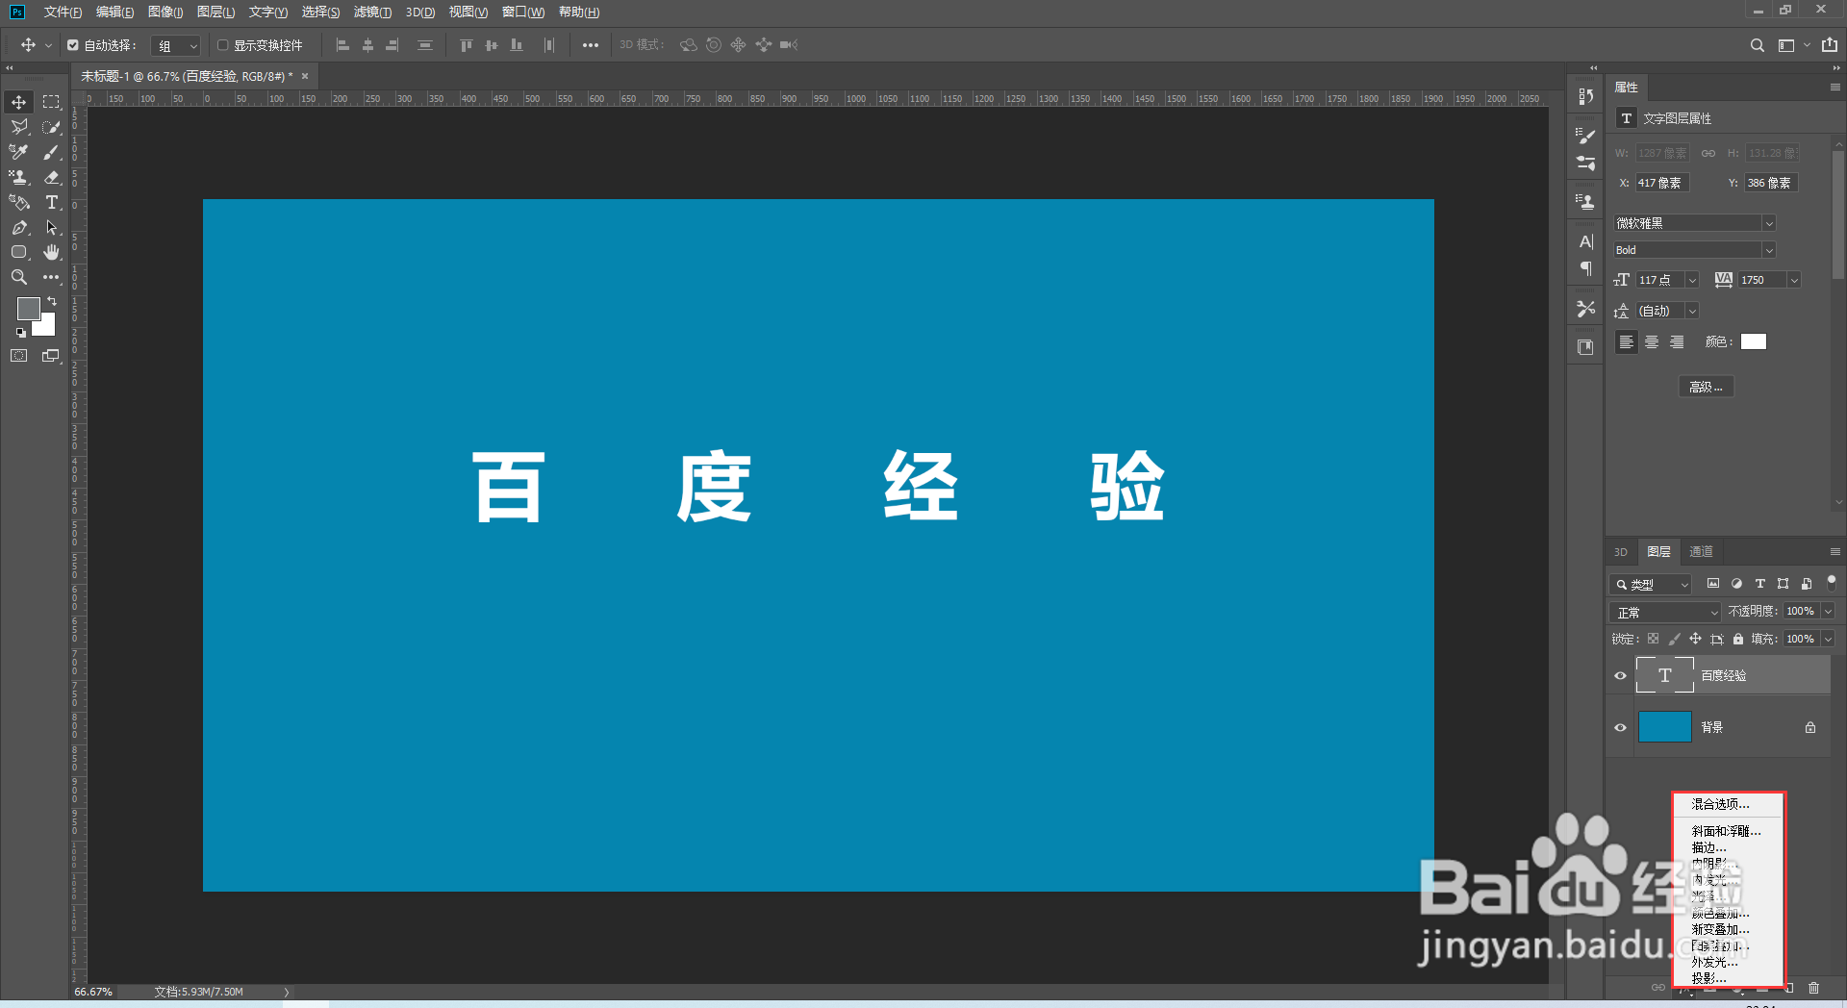Screen dimensions: 1847x1008
Task: Select the Zoom tool
Action: [x=18, y=277]
